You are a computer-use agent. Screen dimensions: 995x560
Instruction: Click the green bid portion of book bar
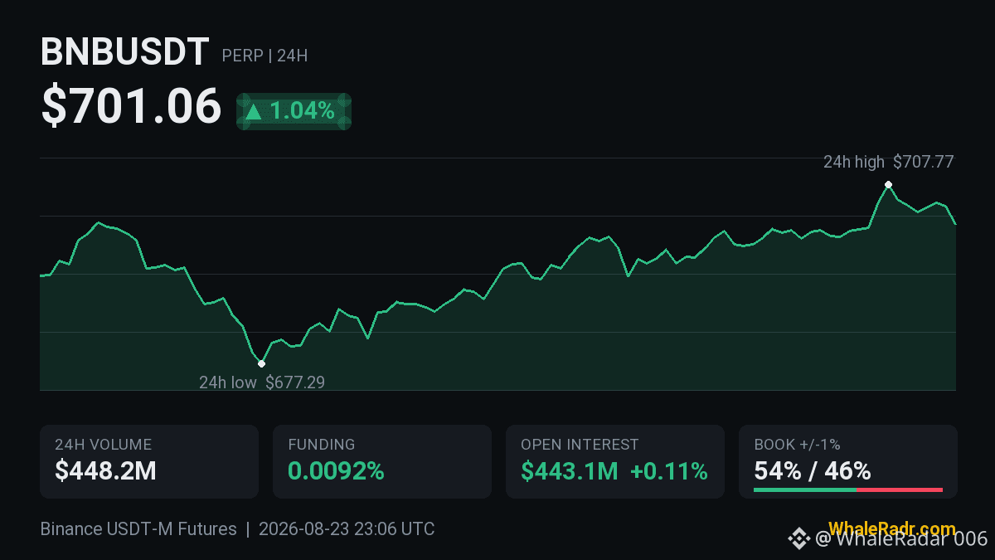804,489
